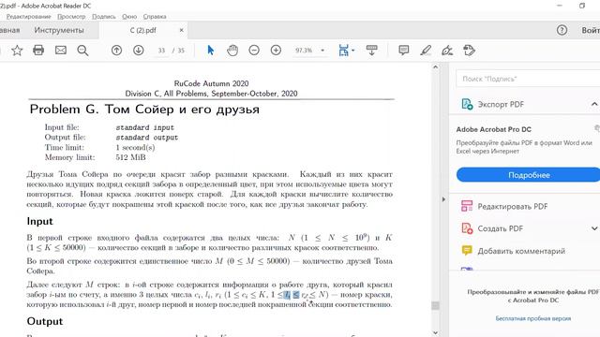
Task: Click the Export PDF icon in side panel
Action: (x=467, y=104)
